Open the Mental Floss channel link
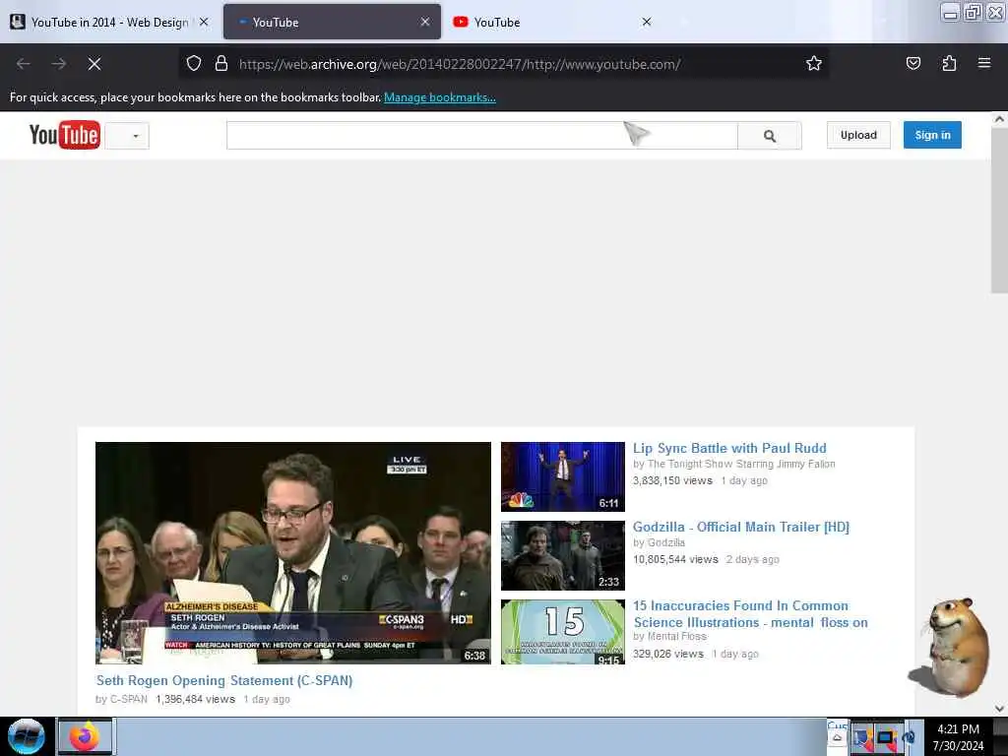Image resolution: width=1008 pixels, height=756 pixels. [x=677, y=637]
